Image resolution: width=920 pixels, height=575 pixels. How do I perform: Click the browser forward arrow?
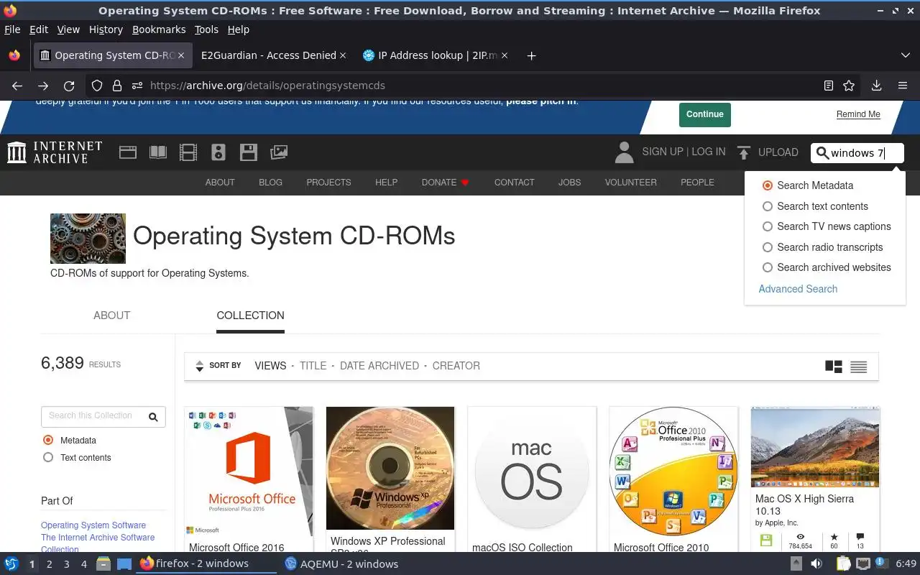pyautogui.click(x=43, y=86)
